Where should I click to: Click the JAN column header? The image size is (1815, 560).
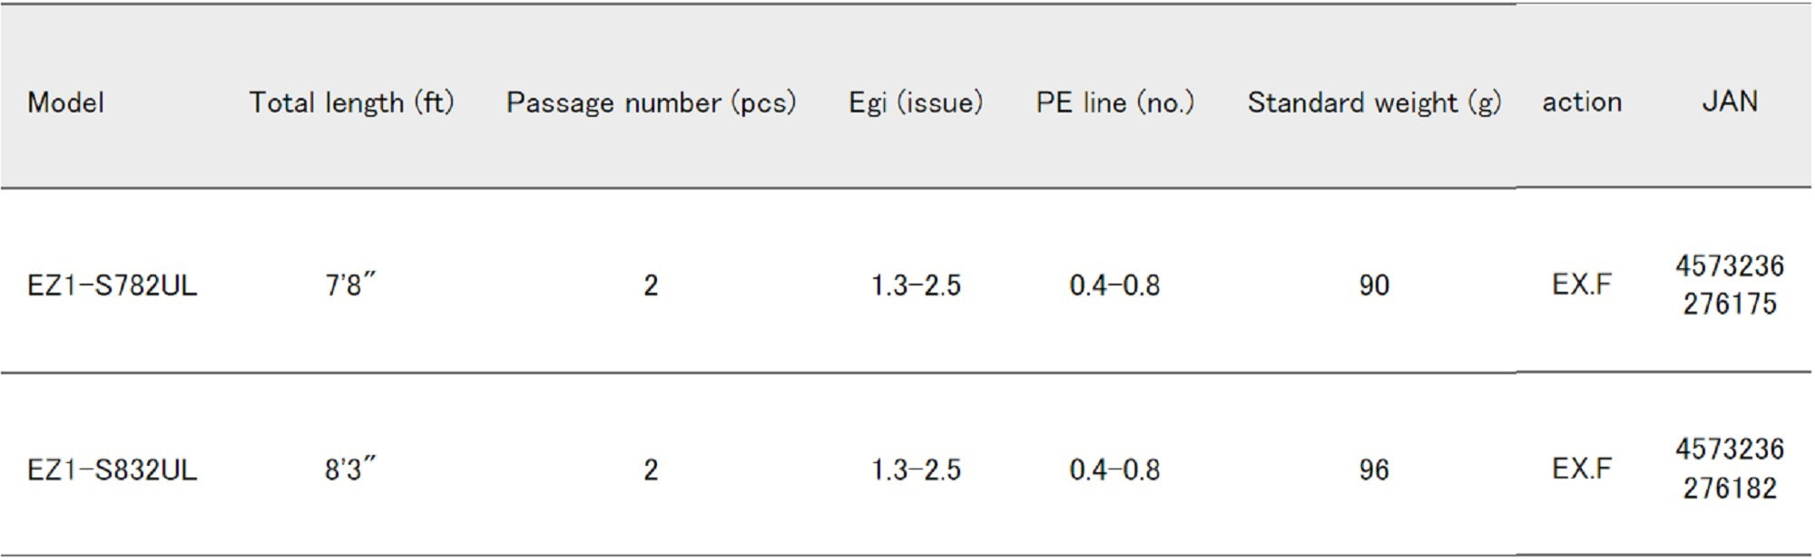tap(1729, 101)
